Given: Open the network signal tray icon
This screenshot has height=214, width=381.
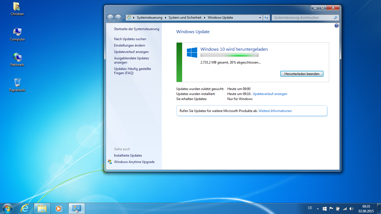Looking at the screenshot, I should pyautogui.click(x=345, y=208).
